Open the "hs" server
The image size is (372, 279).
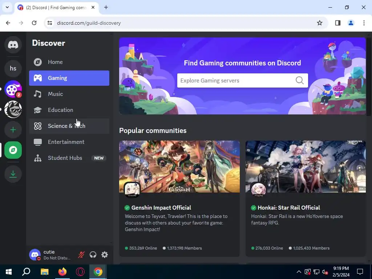(x=13, y=68)
